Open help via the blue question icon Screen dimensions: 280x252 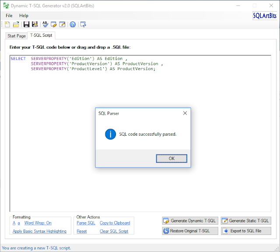[73, 24]
